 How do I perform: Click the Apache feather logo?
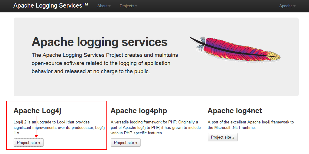tap(235, 48)
